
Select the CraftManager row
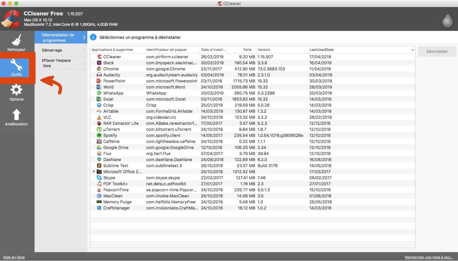pos(252,208)
